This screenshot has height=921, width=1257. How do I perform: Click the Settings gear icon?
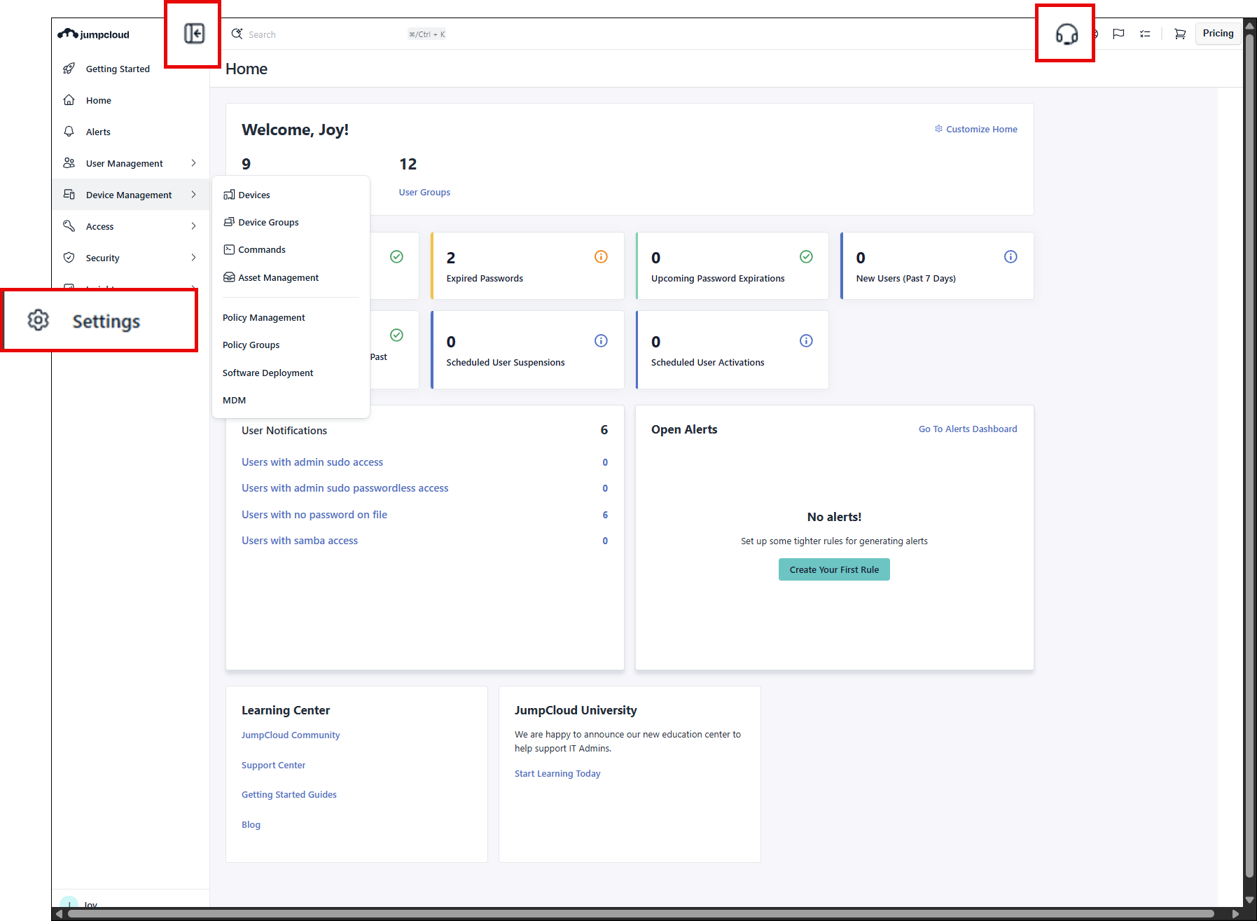tap(39, 320)
